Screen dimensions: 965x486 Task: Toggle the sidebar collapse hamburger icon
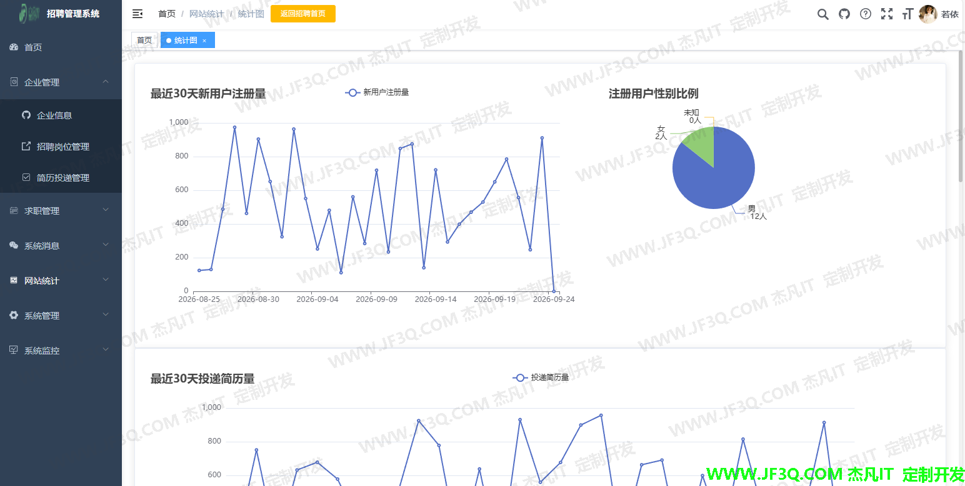(x=137, y=14)
